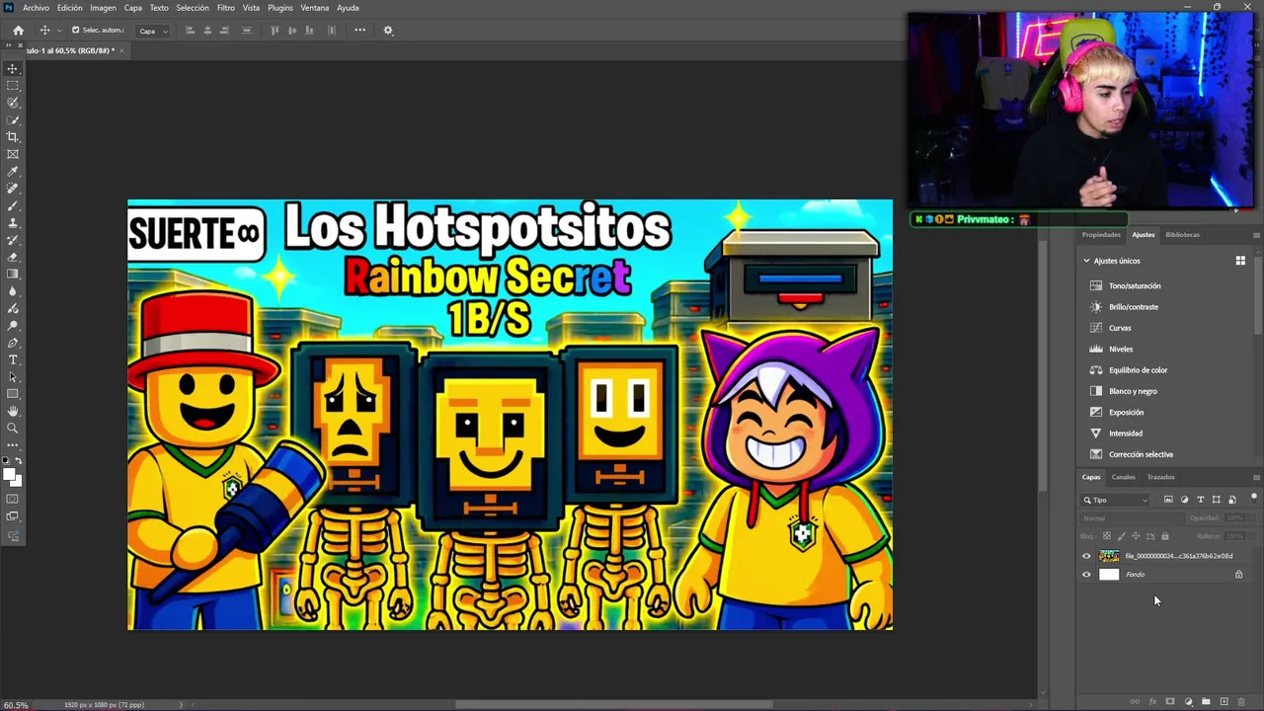Open the Normal blend mode dropdown
Viewport: 1264px width, 711px height.
pos(1131,518)
